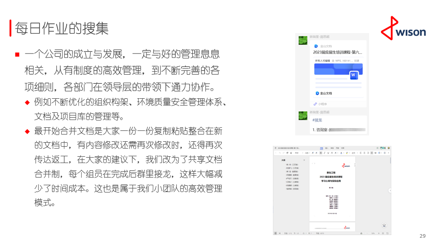Image resolution: width=438 pixels, height=245 pixels.
Task: Open the 2023届应届生培训课程 document card
Action: pyautogui.click(x=338, y=52)
